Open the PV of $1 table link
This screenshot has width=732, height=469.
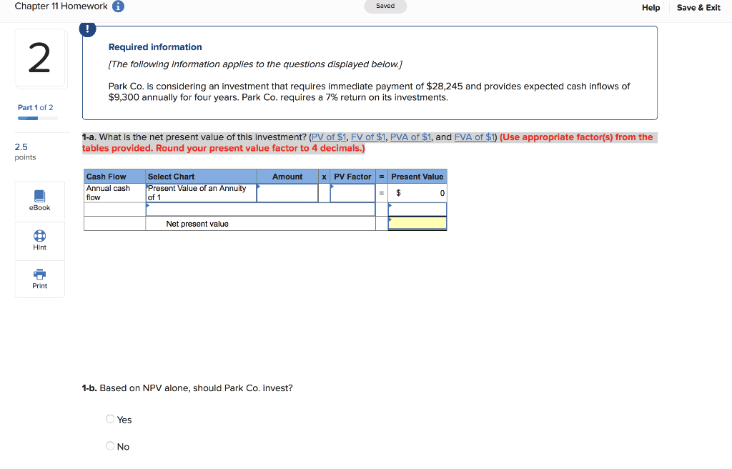[x=329, y=137]
